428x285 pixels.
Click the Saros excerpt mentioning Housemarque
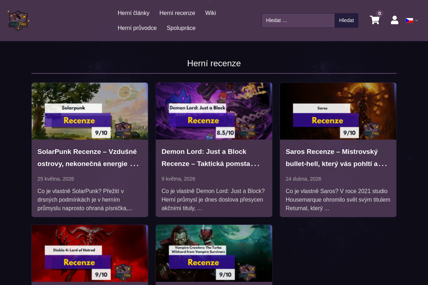pos(338,199)
